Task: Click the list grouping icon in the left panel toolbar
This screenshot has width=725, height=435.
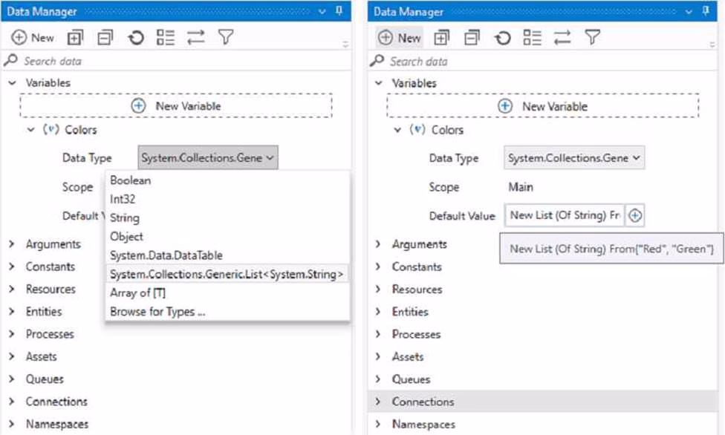Action: (165, 38)
